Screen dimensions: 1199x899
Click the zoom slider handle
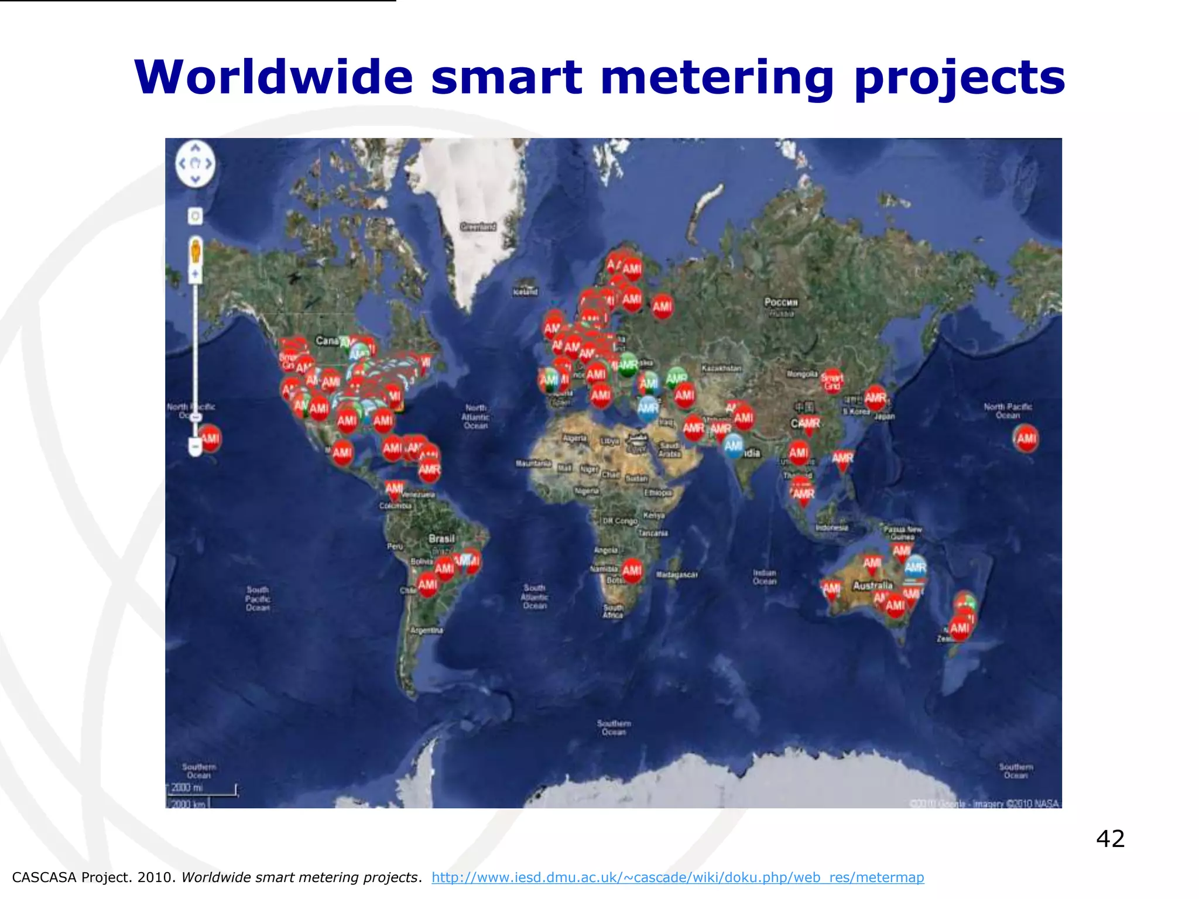(x=196, y=417)
